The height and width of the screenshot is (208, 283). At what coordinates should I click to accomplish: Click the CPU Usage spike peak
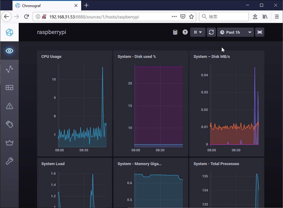click(x=103, y=67)
